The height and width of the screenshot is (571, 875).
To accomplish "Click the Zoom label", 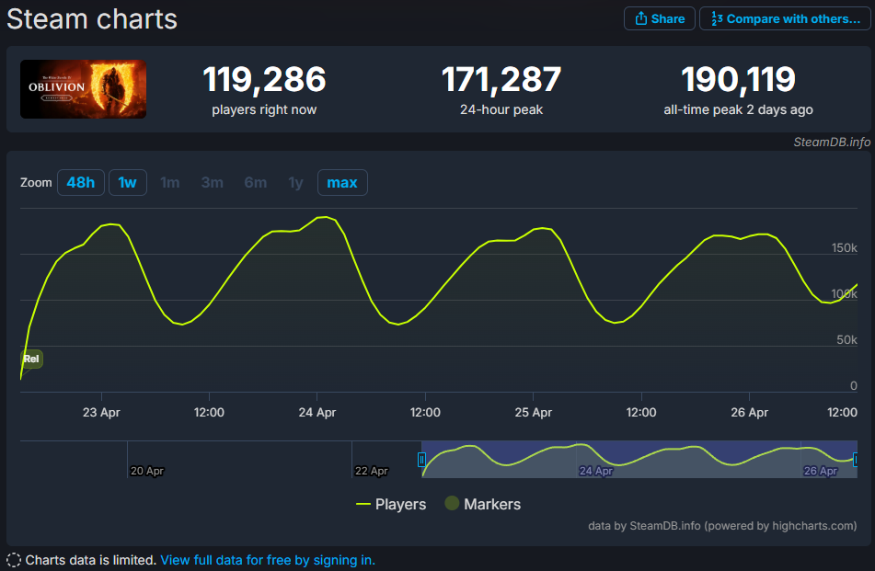I will pos(36,182).
